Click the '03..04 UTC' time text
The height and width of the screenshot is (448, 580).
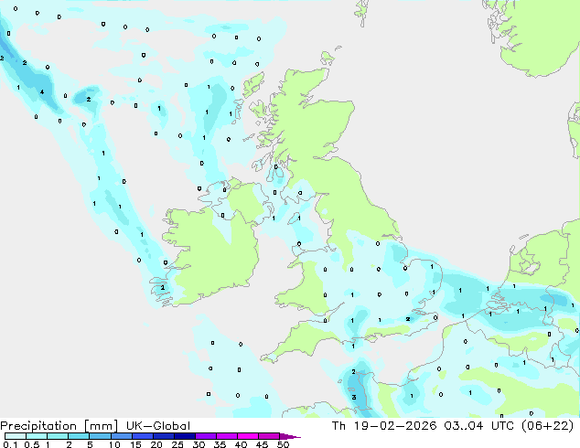(x=479, y=426)
